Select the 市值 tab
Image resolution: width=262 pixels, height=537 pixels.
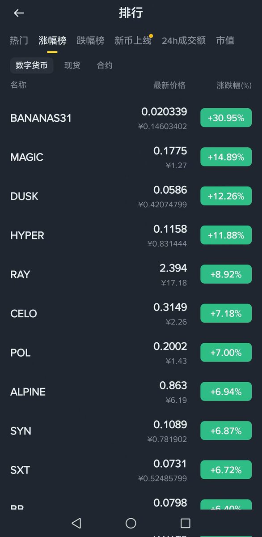click(x=225, y=41)
